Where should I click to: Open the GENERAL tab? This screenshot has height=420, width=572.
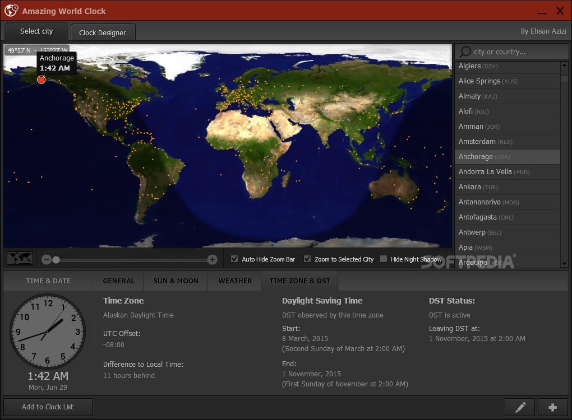[118, 281]
